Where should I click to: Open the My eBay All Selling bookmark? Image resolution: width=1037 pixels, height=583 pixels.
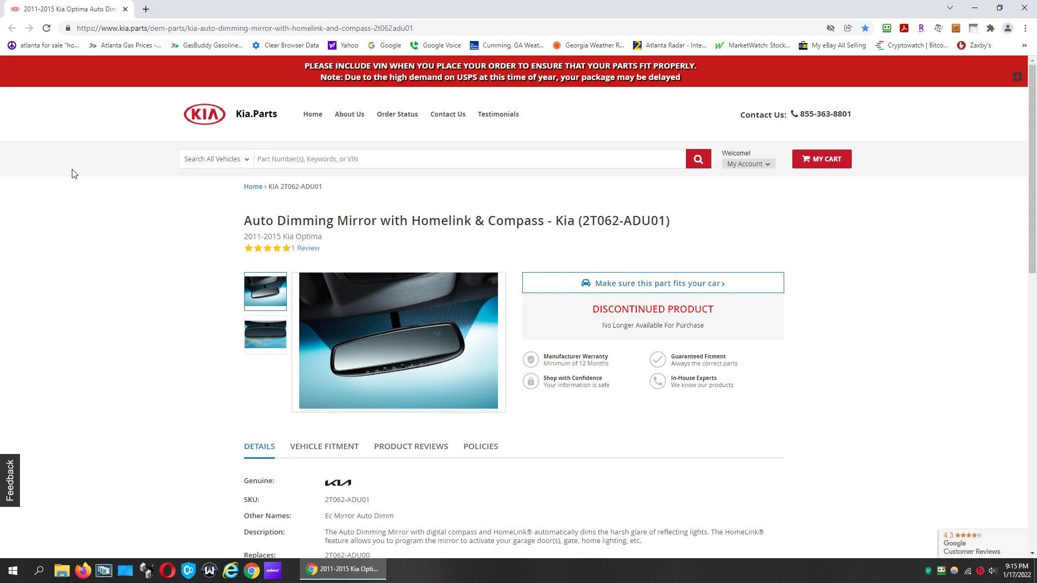(832, 45)
